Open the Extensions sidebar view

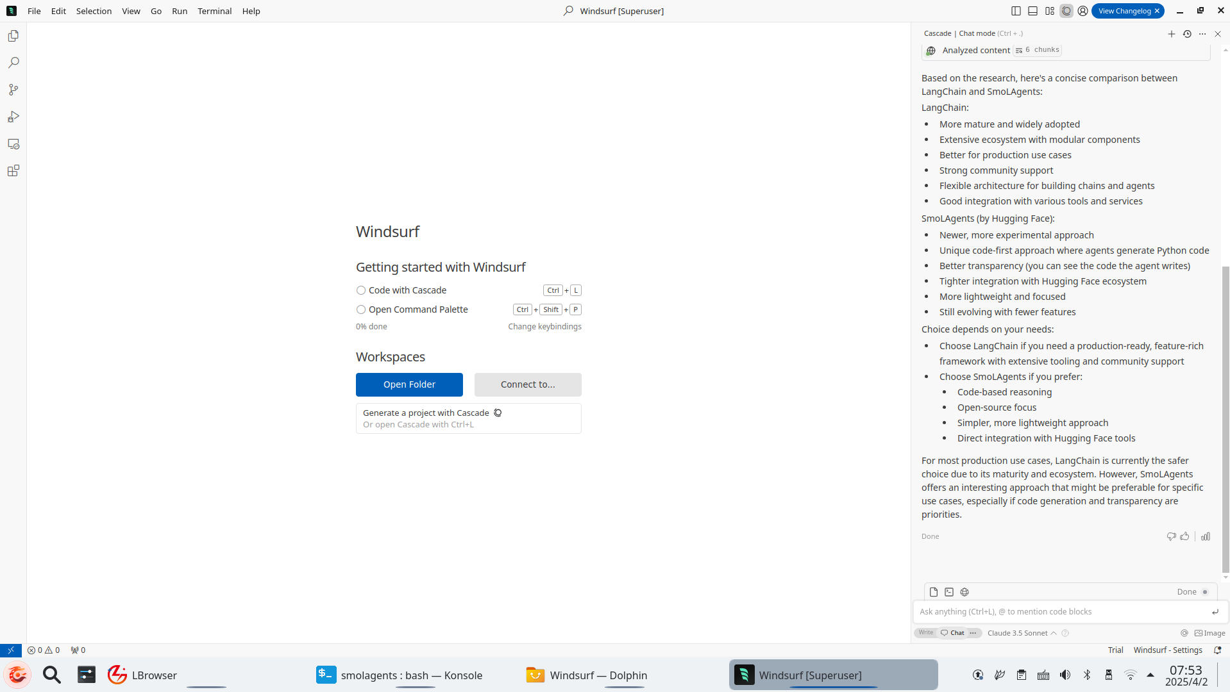point(13,170)
